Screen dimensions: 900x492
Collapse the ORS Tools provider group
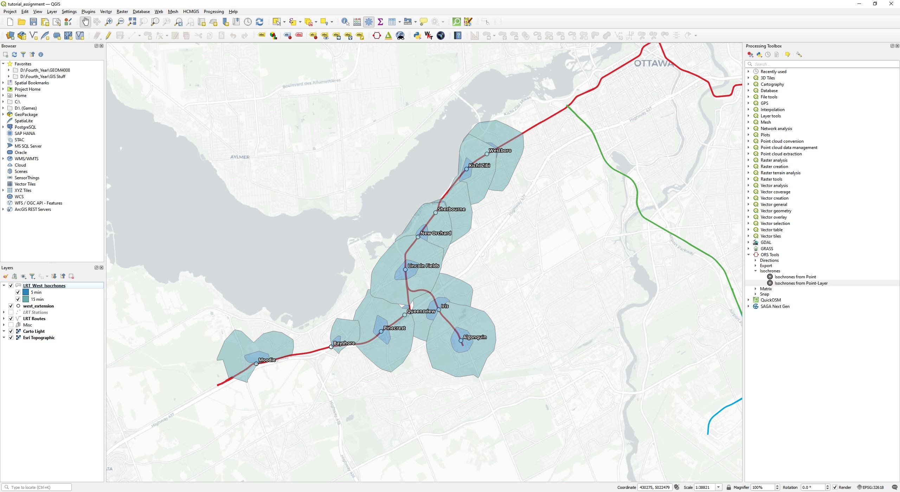click(x=748, y=255)
